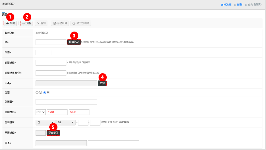Click the 이메일 input field
The image size is (266, 150).
click(x=66, y=102)
